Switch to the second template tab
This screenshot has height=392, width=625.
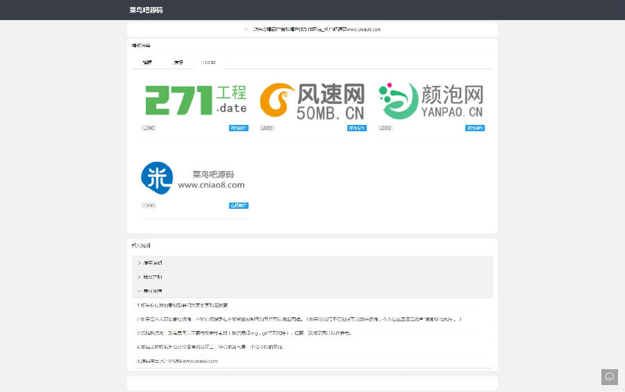pyautogui.click(x=178, y=62)
